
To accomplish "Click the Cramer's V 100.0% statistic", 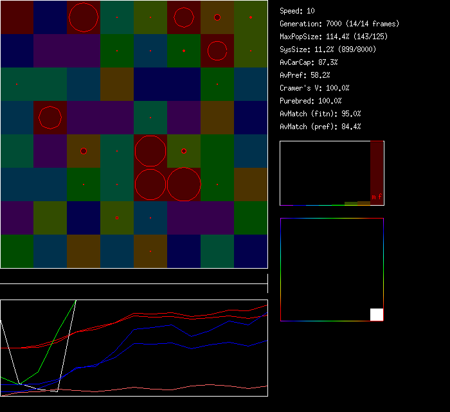I will pyautogui.click(x=315, y=88).
